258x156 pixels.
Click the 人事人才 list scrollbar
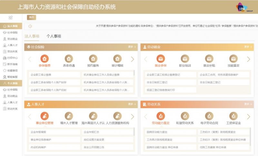pyautogui.click(x=134, y=132)
